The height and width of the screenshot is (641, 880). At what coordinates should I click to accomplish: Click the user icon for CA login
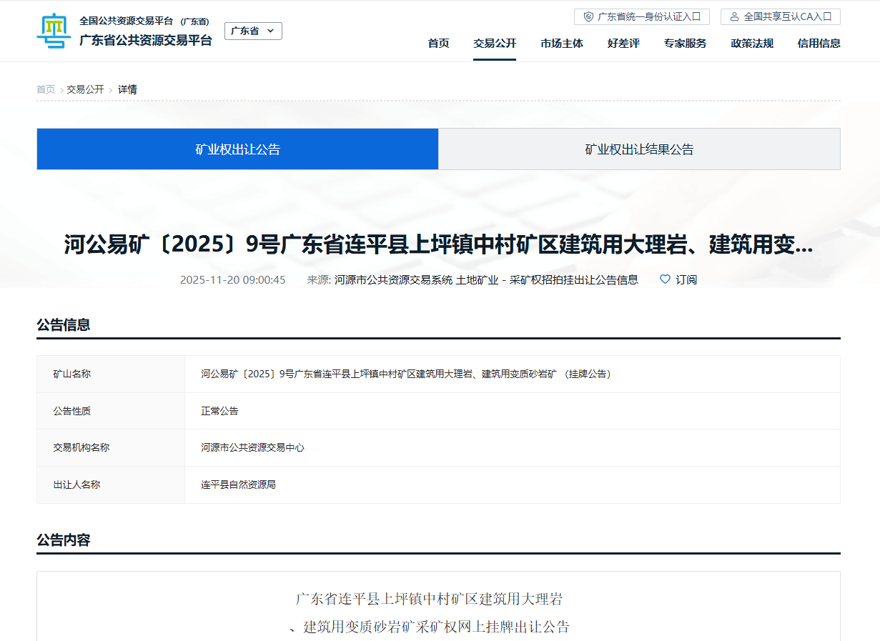click(x=734, y=16)
